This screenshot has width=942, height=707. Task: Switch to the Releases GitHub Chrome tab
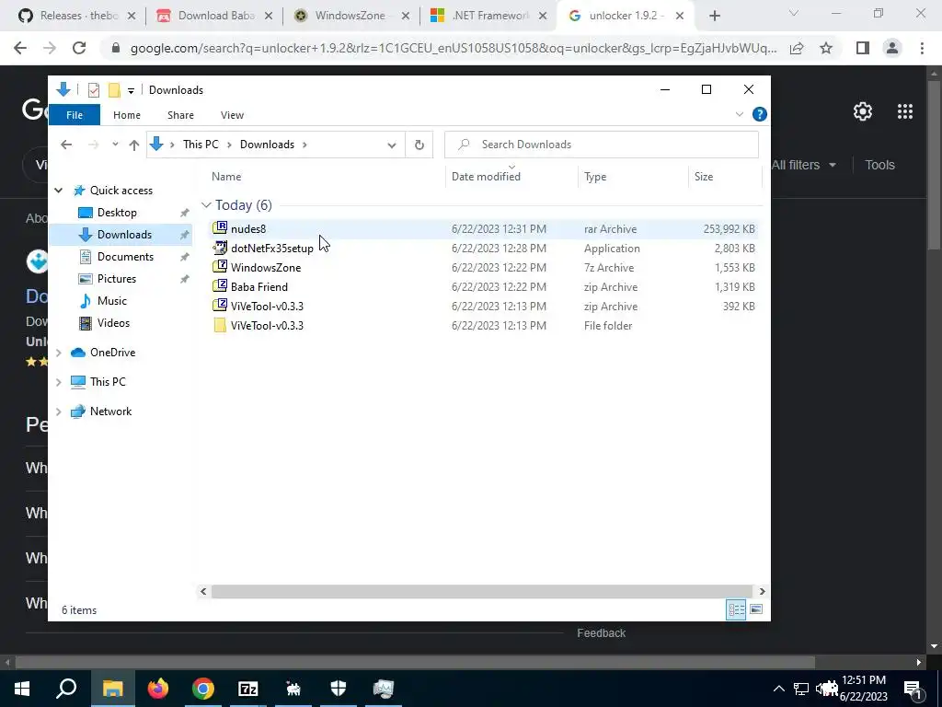coord(78,16)
